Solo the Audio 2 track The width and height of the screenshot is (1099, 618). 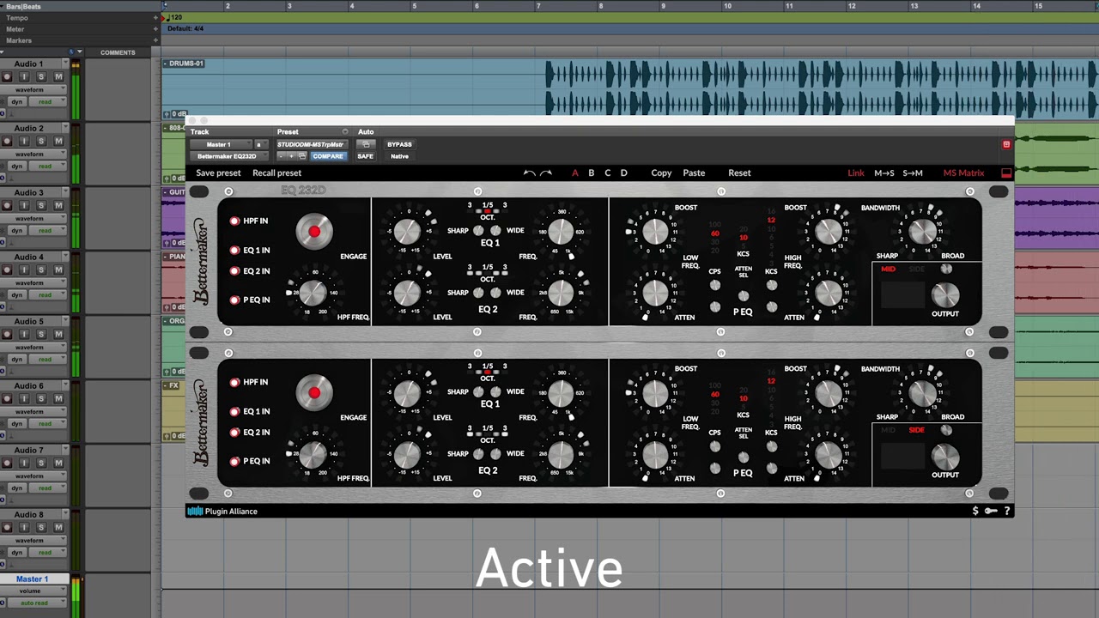tap(40, 141)
